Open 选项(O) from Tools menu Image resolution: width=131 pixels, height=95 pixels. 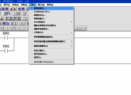(51, 57)
